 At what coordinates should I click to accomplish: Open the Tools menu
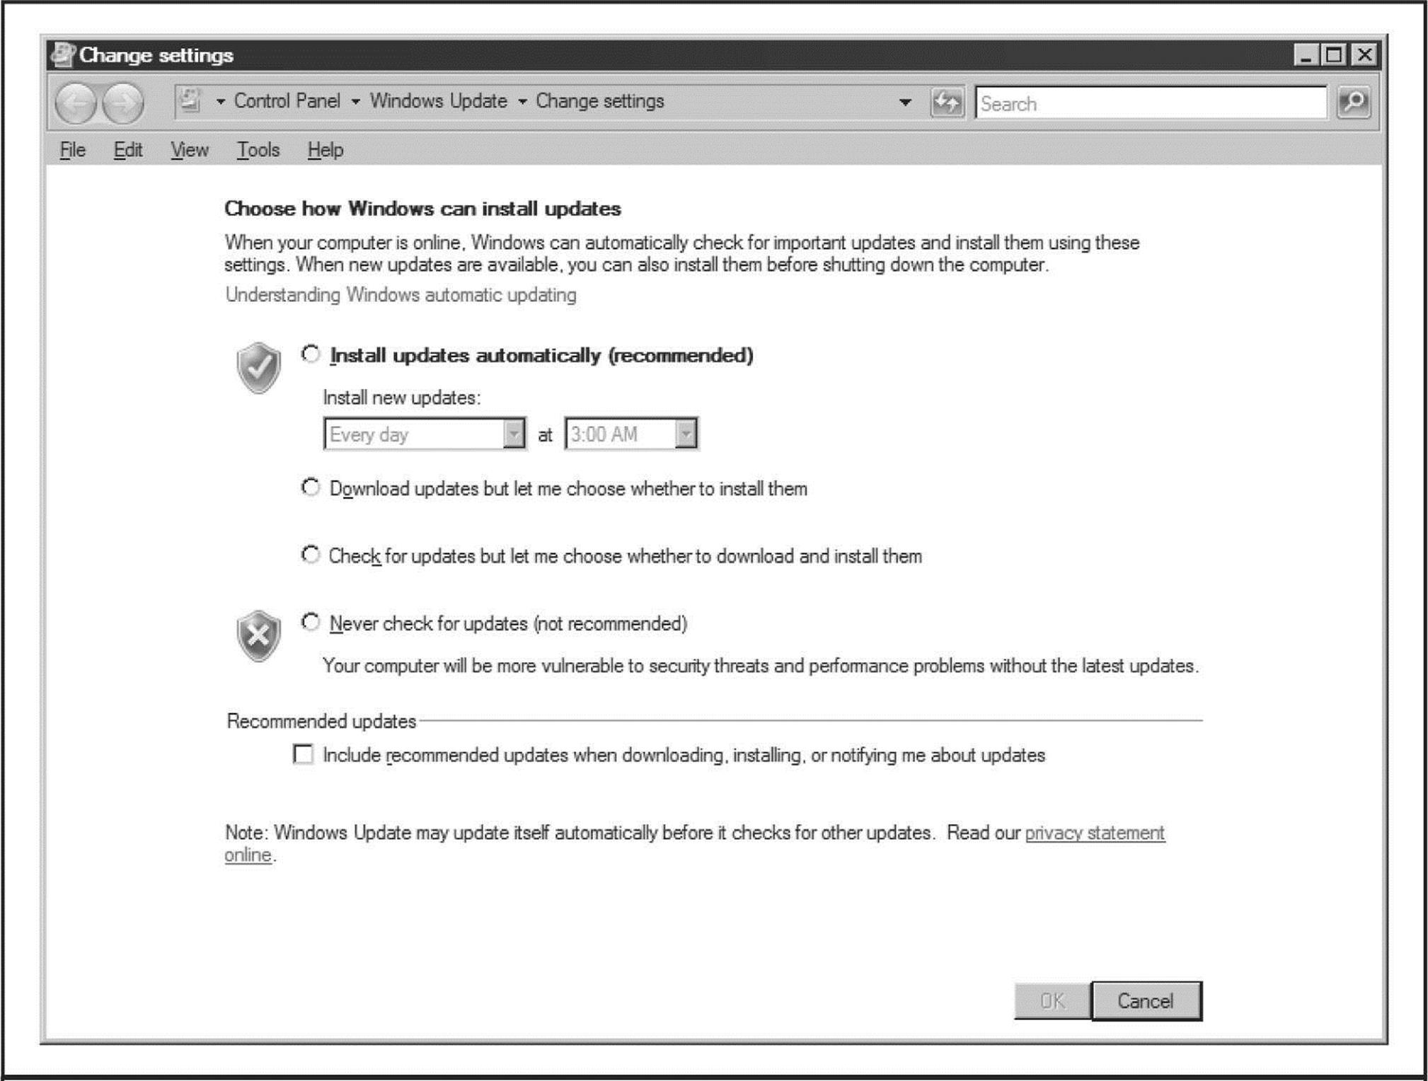(x=258, y=150)
